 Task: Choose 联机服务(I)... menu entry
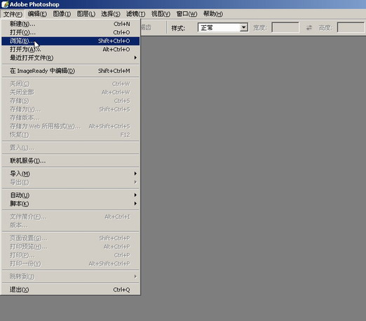[x=70, y=161]
